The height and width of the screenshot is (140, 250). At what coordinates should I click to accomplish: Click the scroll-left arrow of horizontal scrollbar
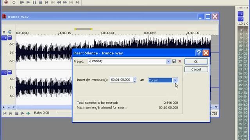tap(14, 107)
